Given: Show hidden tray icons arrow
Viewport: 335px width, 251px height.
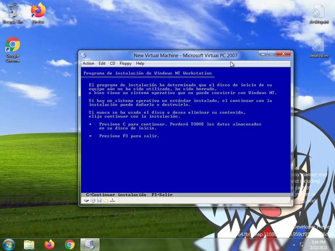Looking at the screenshot, I should [x=294, y=245].
